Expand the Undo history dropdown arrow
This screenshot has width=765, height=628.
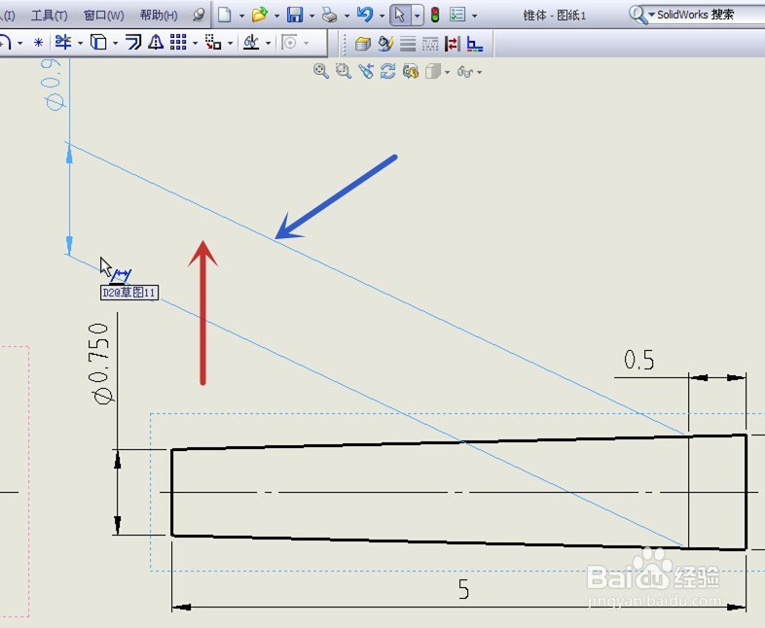tap(382, 16)
